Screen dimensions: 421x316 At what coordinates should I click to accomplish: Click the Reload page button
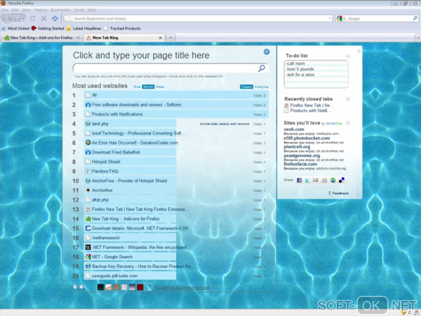click(x=33, y=19)
